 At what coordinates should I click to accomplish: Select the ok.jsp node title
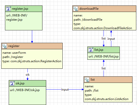pos(20,83)
